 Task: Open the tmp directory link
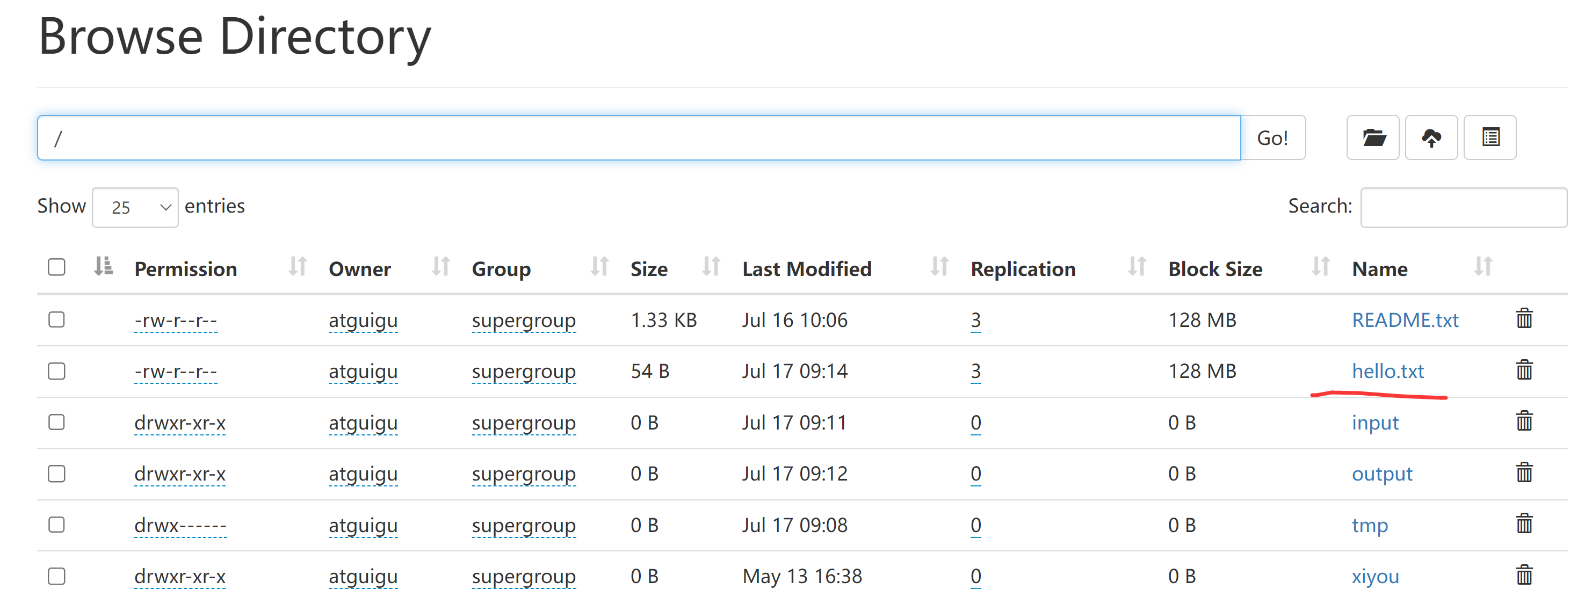coord(1370,525)
